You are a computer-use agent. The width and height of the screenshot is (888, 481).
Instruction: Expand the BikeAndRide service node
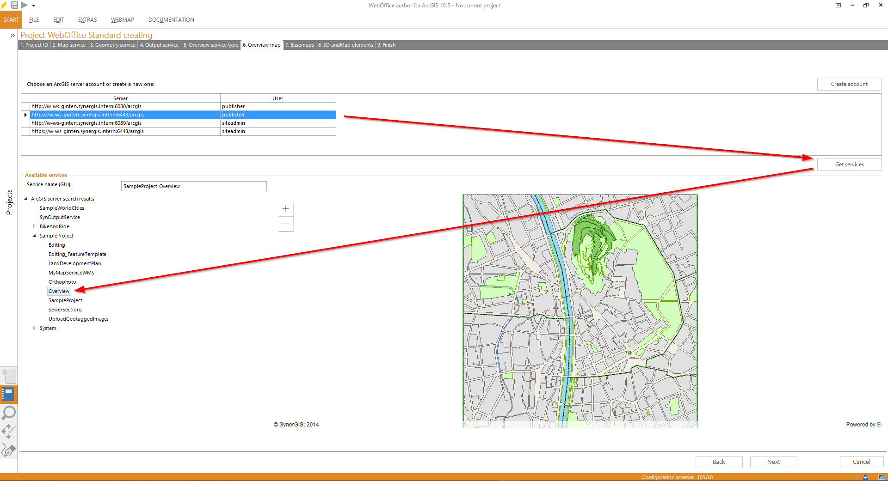(x=35, y=226)
